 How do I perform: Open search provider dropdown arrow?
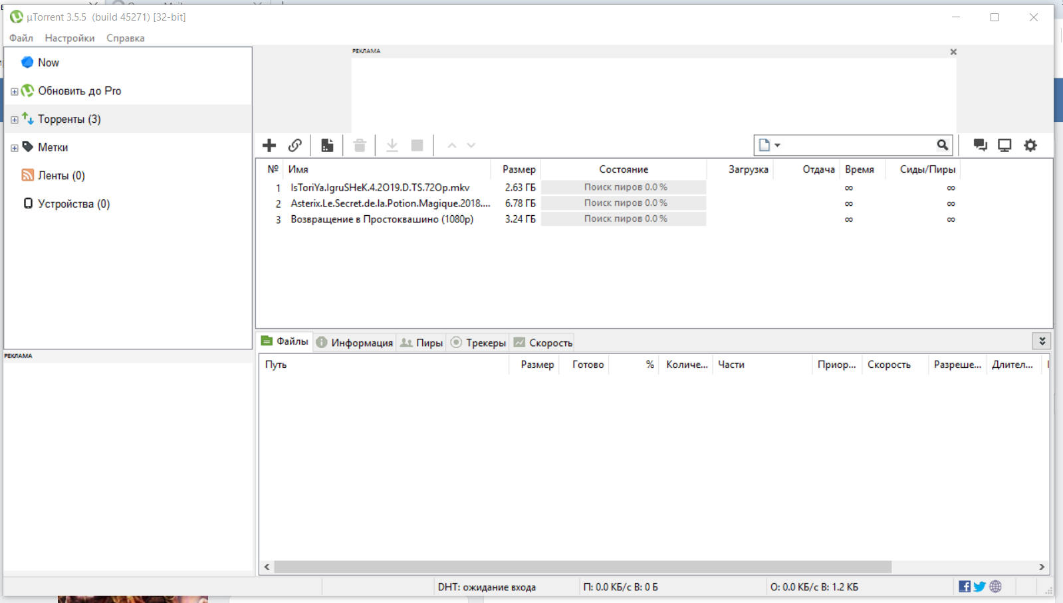click(x=777, y=145)
